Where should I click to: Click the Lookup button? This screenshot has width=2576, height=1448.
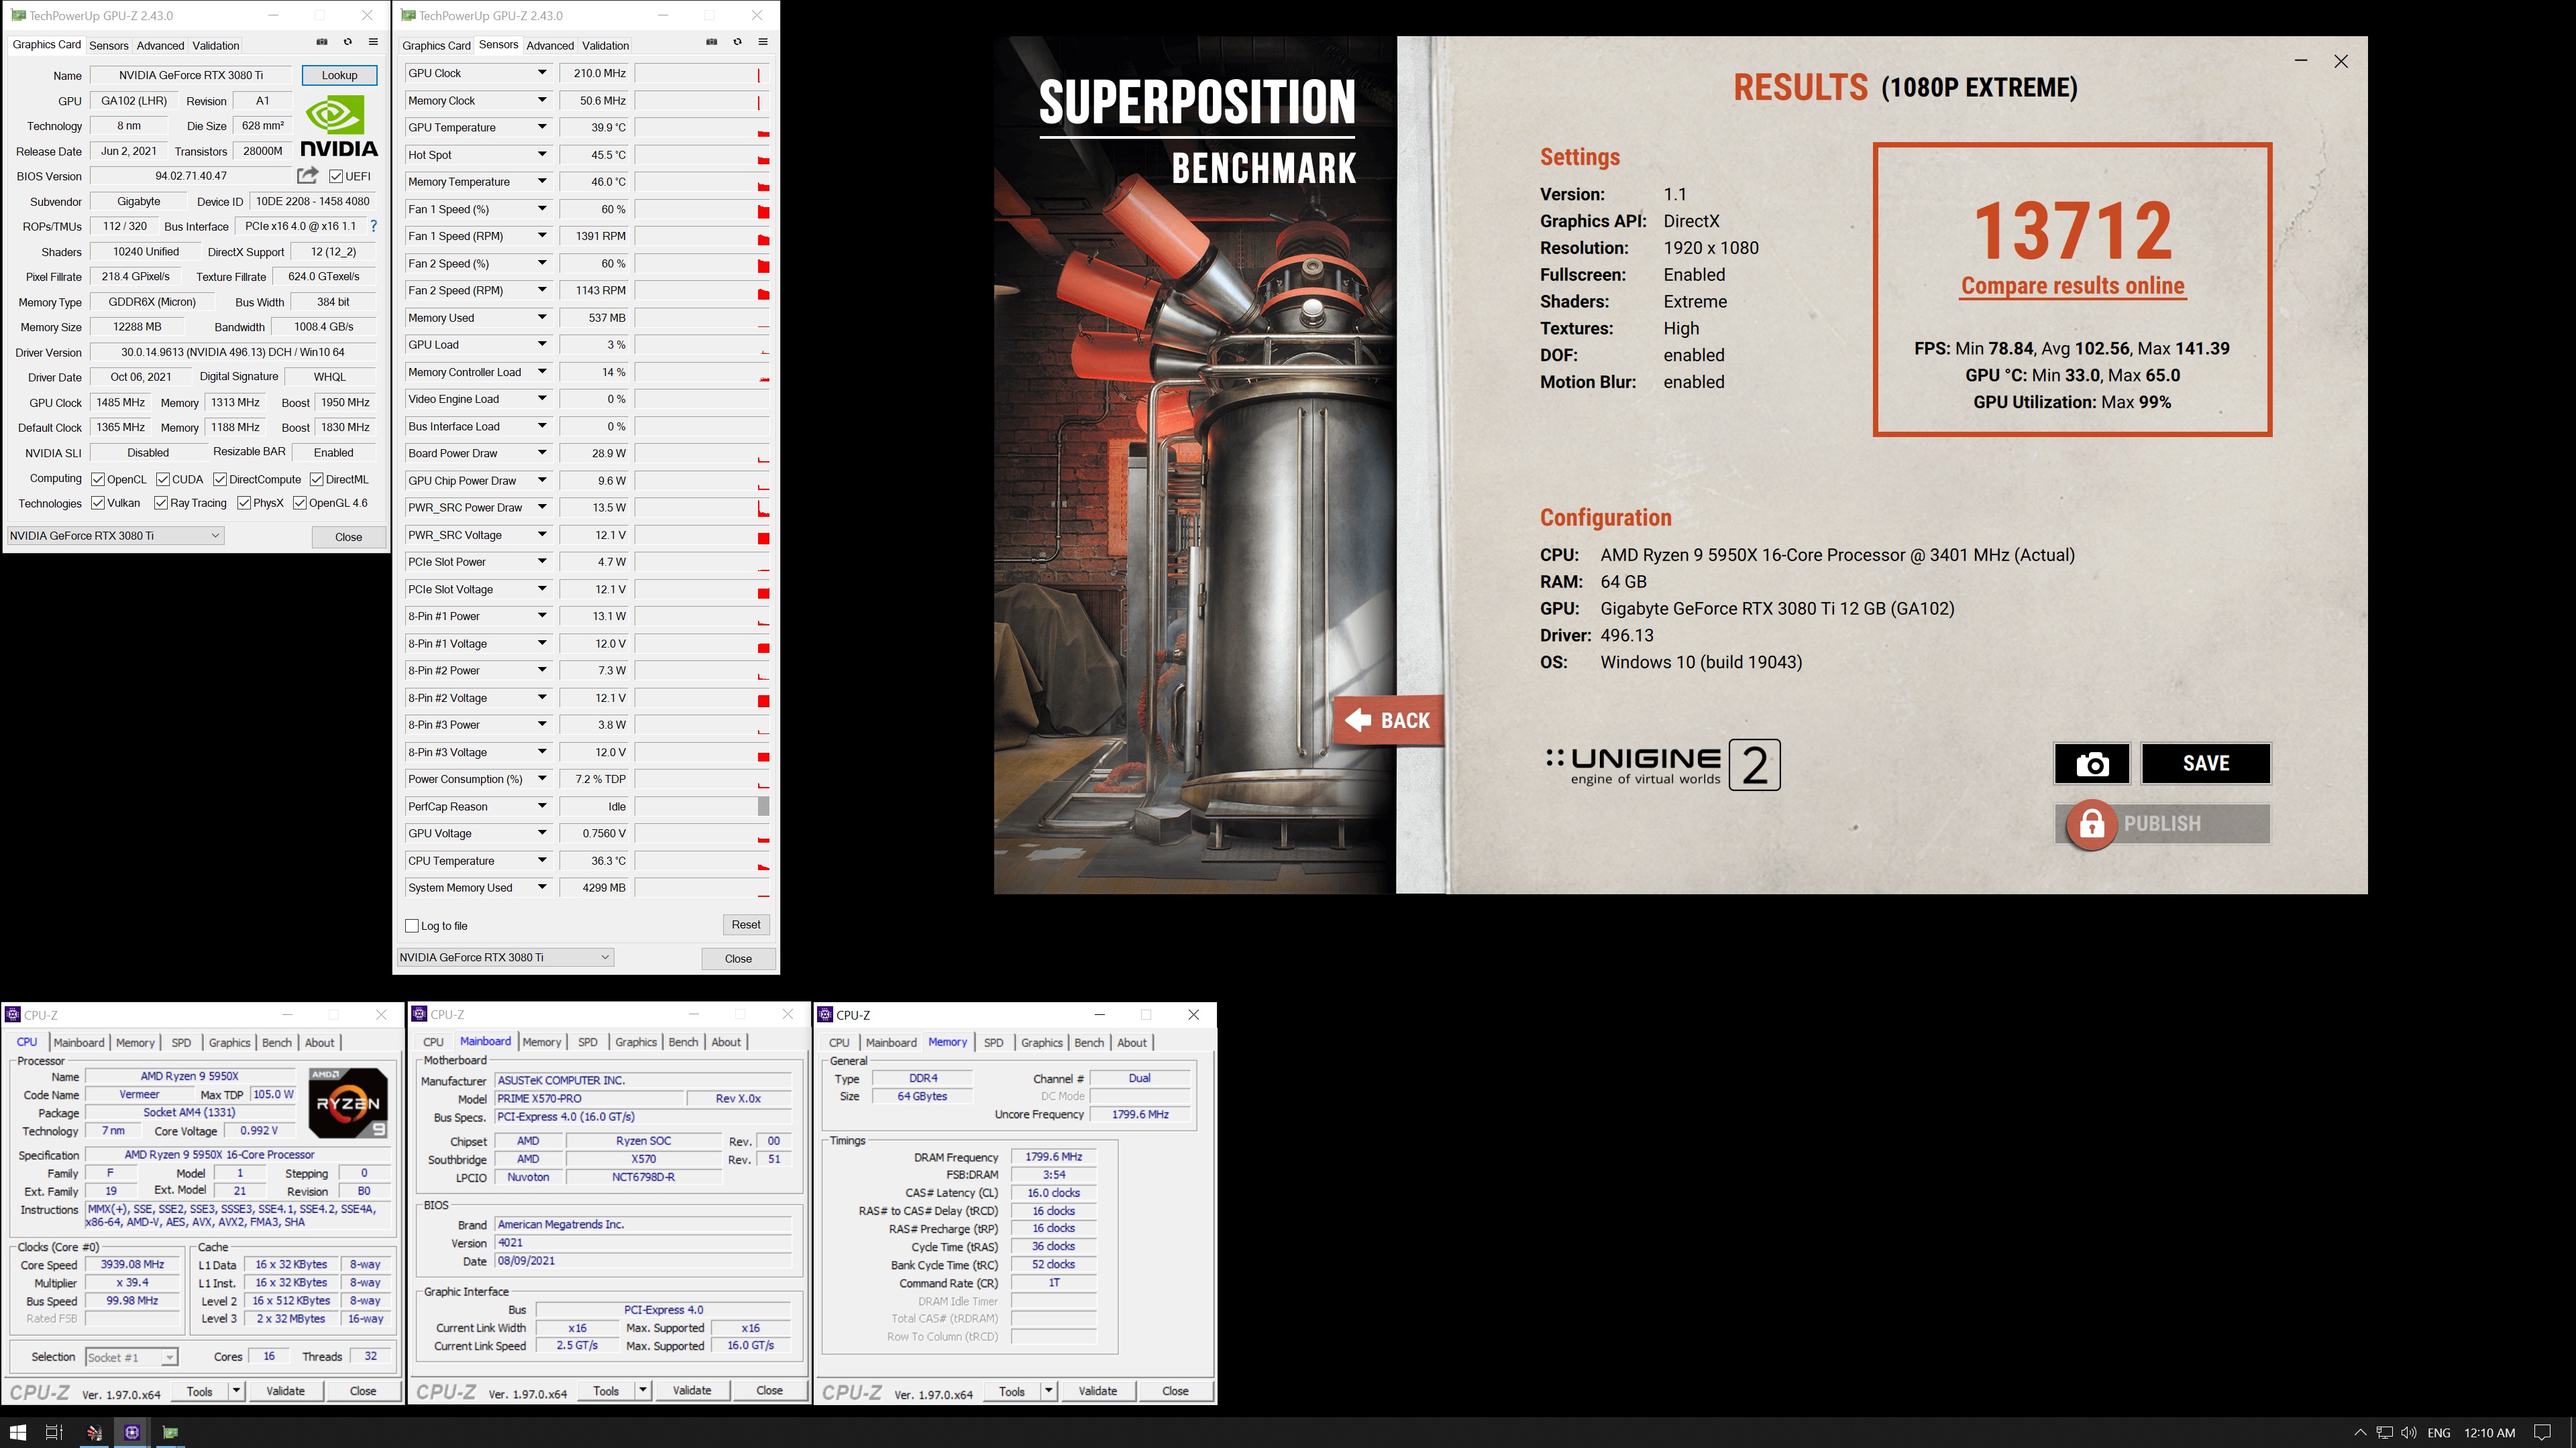pos(339,75)
